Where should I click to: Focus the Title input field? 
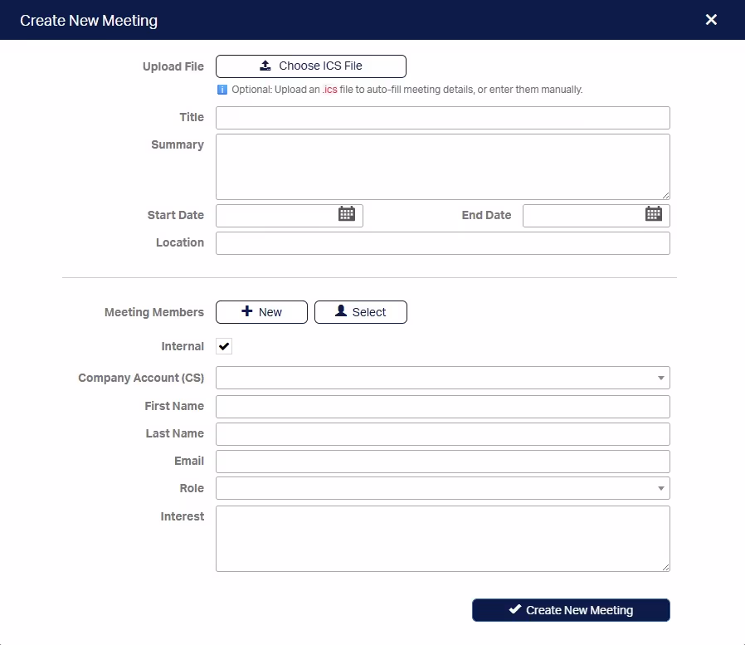pos(443,118)
